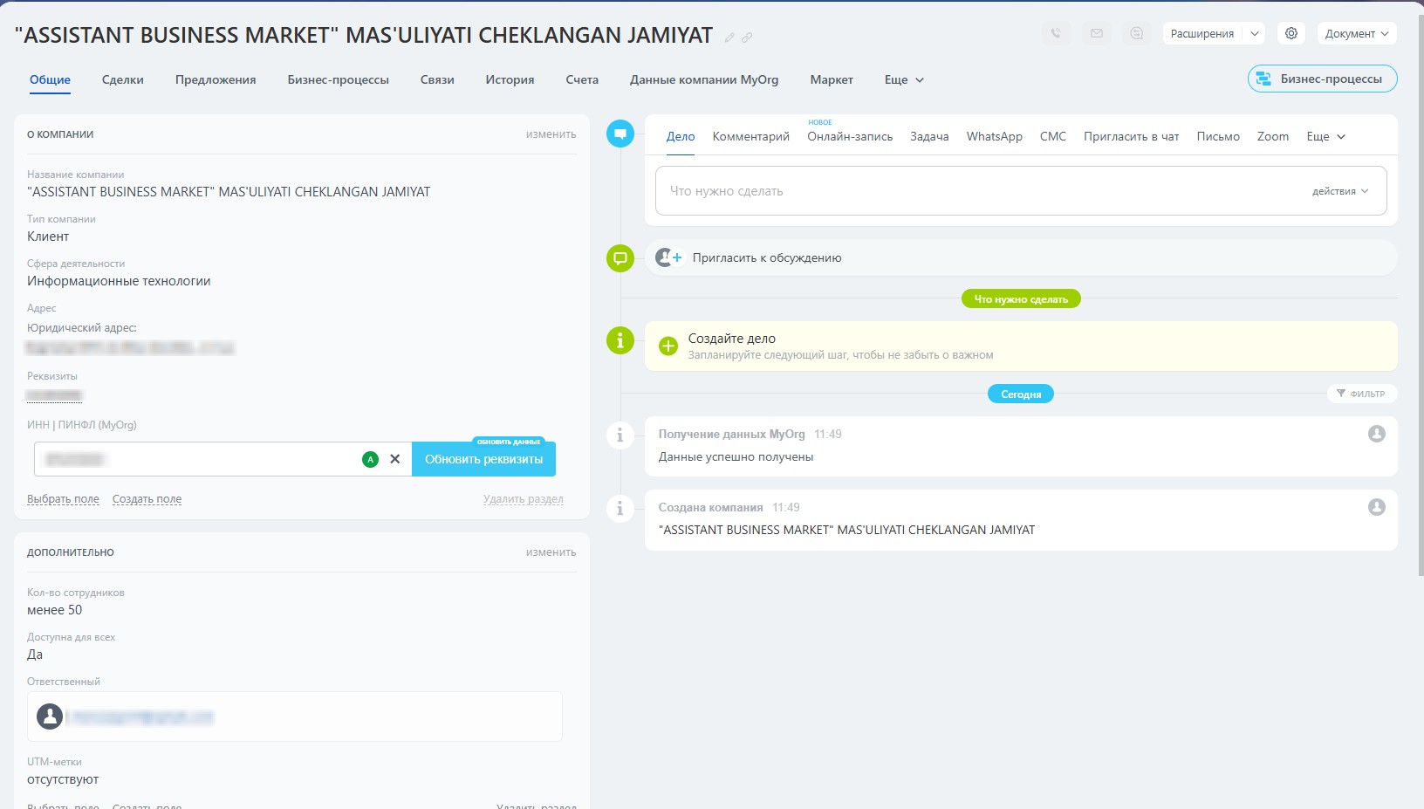Clear the ИНН field with X icon

[395, 459]
